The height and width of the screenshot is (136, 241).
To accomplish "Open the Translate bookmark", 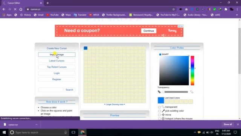I will point(80,15).
